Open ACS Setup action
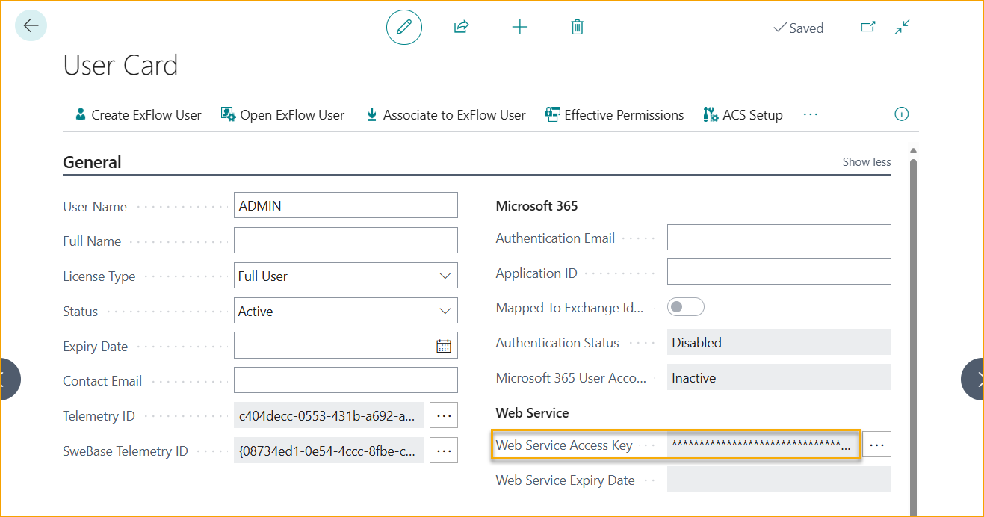The width and height of the screenshot is (984, 517). pyautogui.click(x=743, y=115)
